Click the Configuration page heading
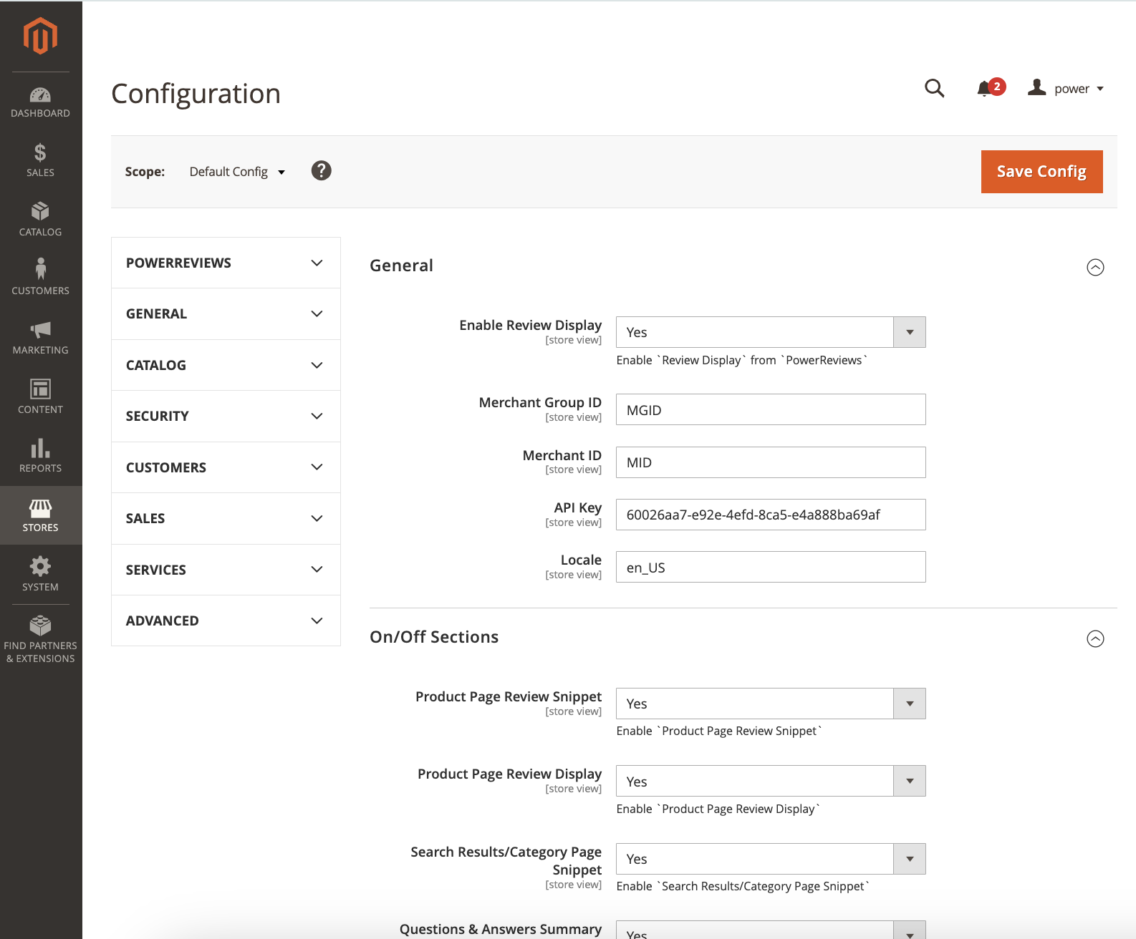 196,94
